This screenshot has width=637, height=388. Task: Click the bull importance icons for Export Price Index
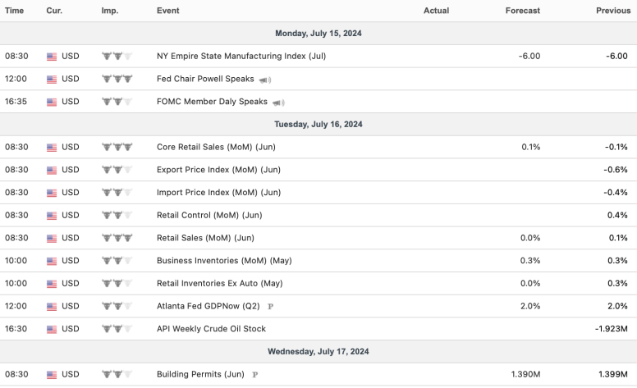(x=117, y=170)
